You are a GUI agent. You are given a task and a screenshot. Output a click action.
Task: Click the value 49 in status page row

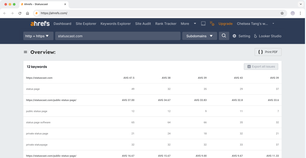click(x=133, y=89)
